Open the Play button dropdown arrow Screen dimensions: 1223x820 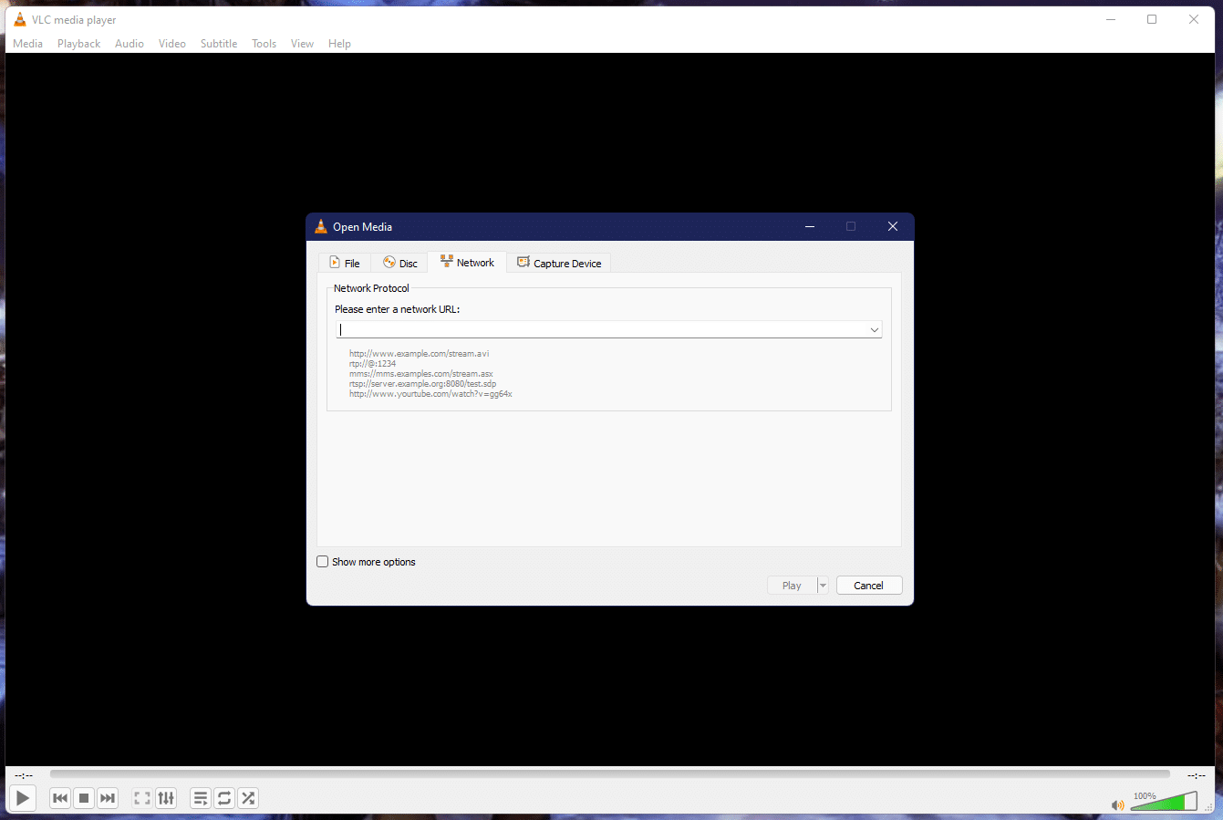(x=822, y=585)
